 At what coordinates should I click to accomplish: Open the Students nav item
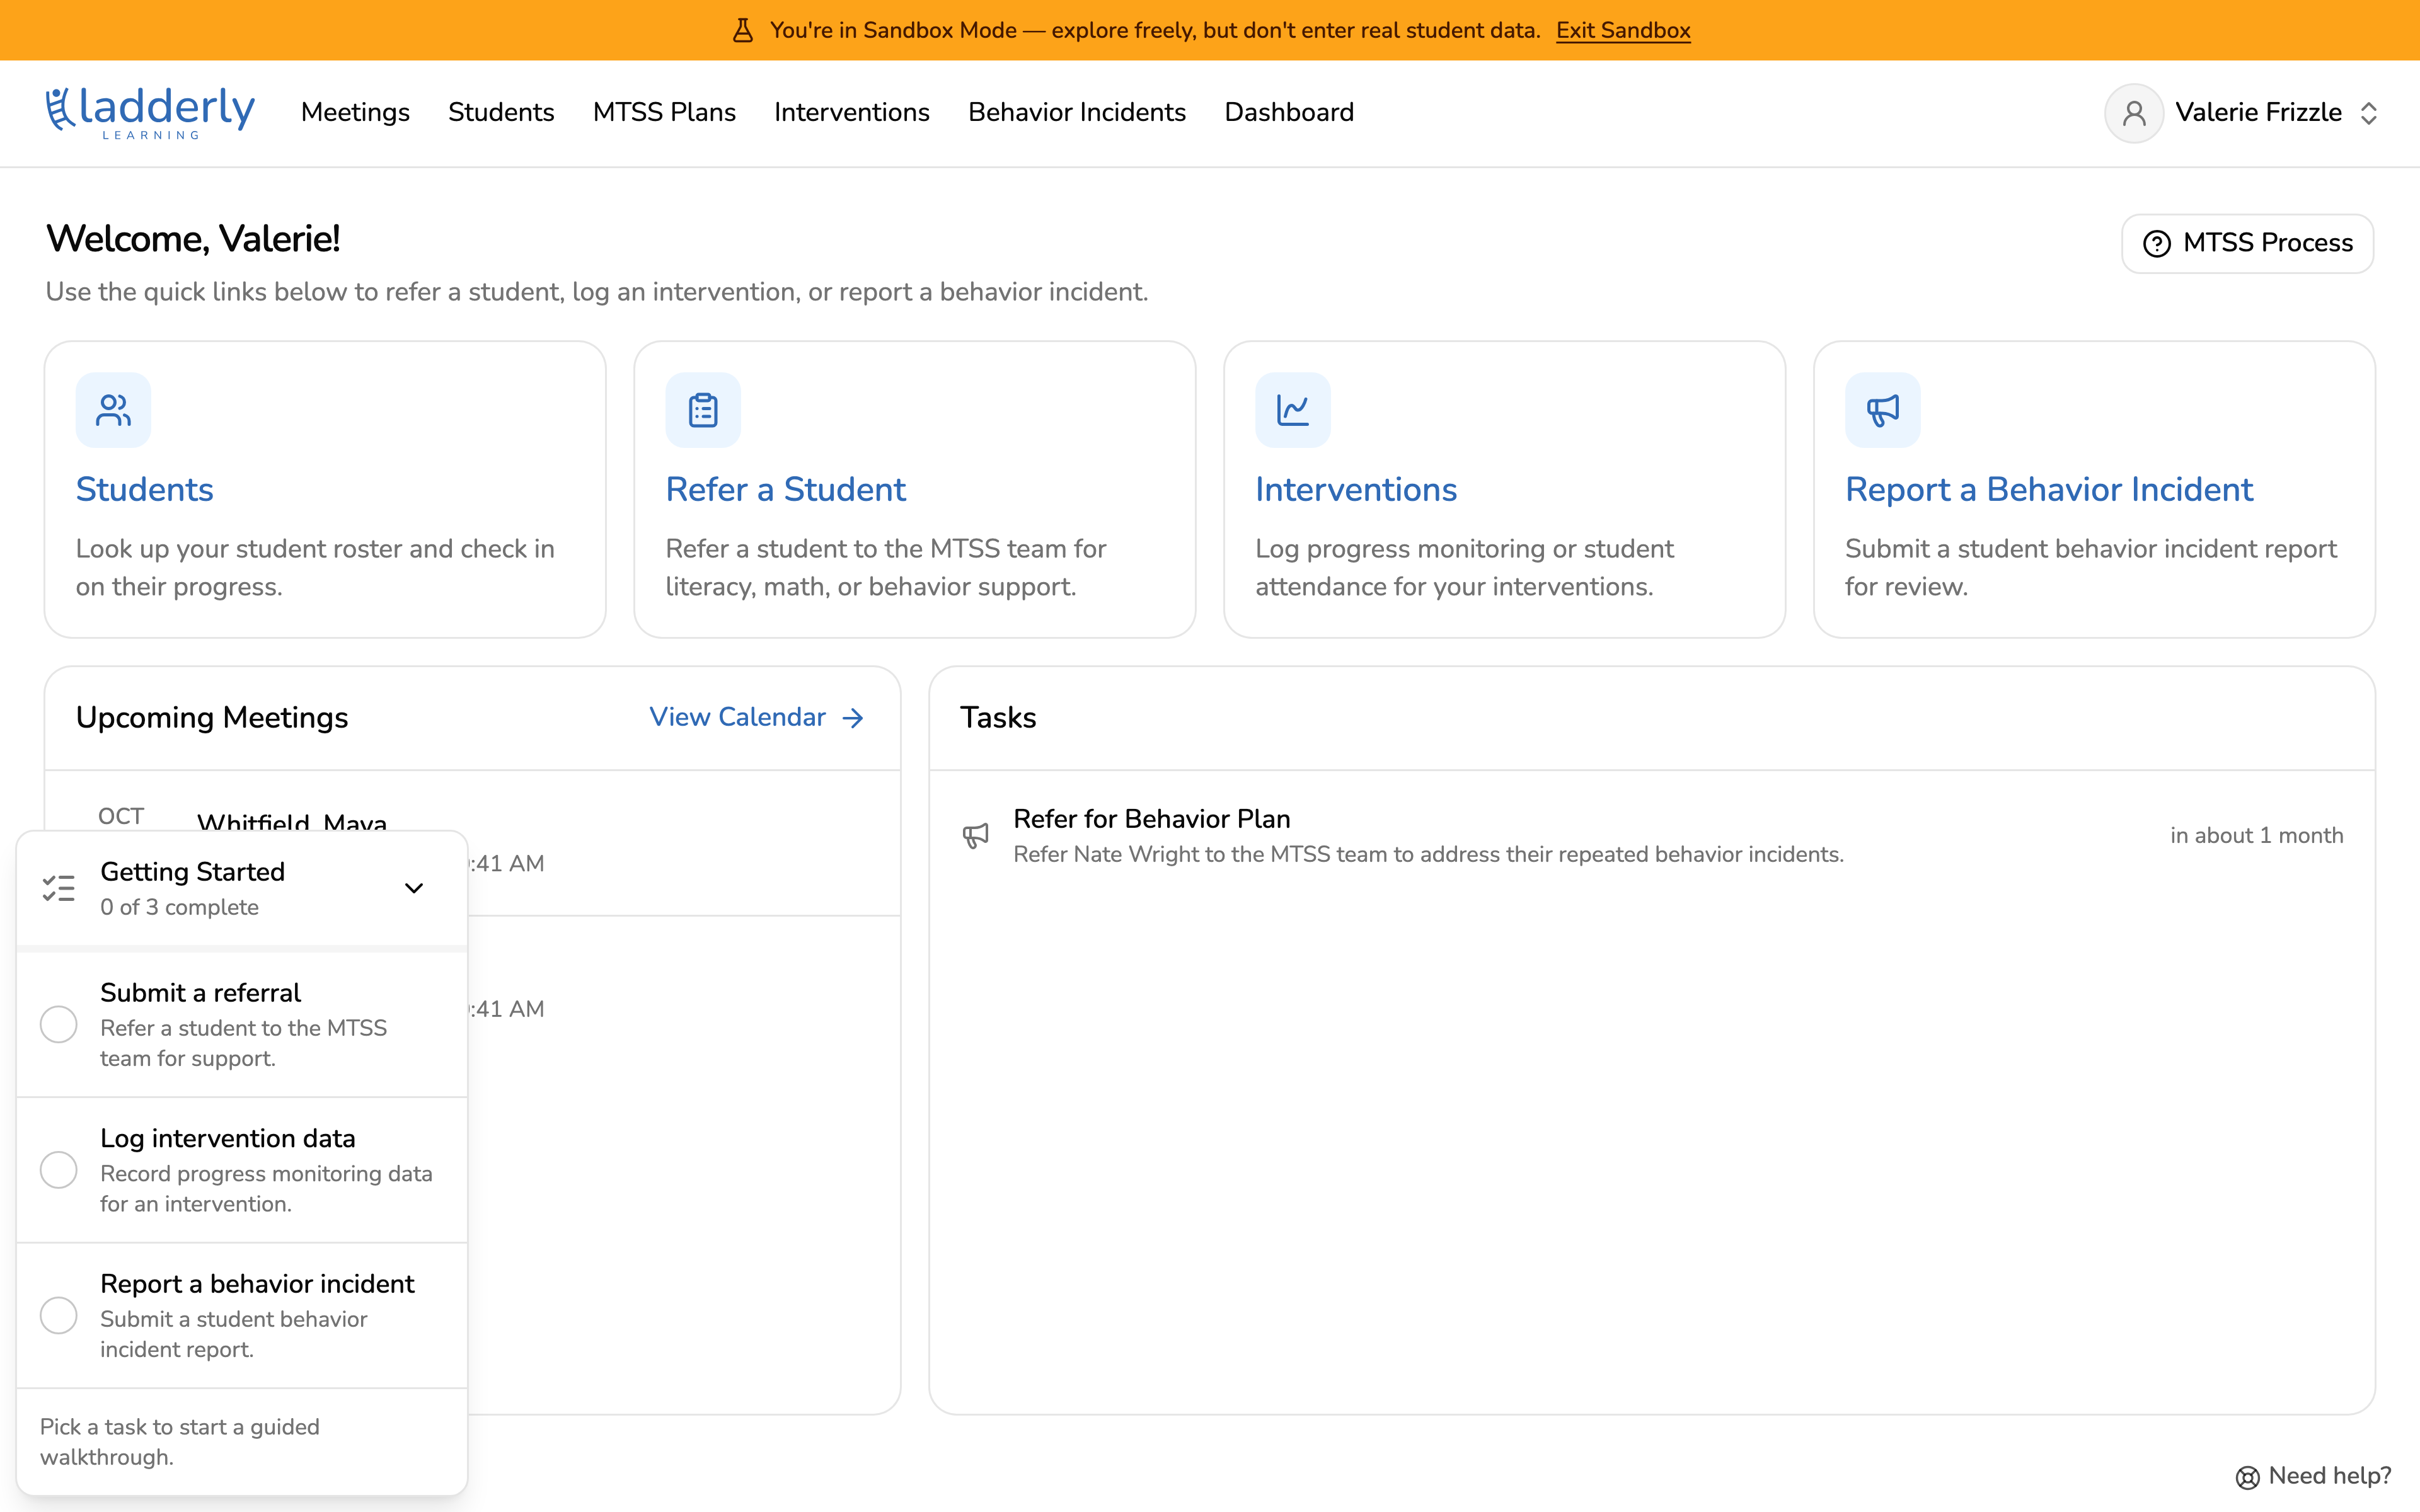coord(501,112)
